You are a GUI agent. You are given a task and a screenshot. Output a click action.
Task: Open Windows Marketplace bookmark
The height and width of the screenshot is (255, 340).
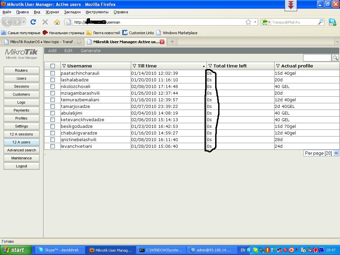[x=177, y=33]
